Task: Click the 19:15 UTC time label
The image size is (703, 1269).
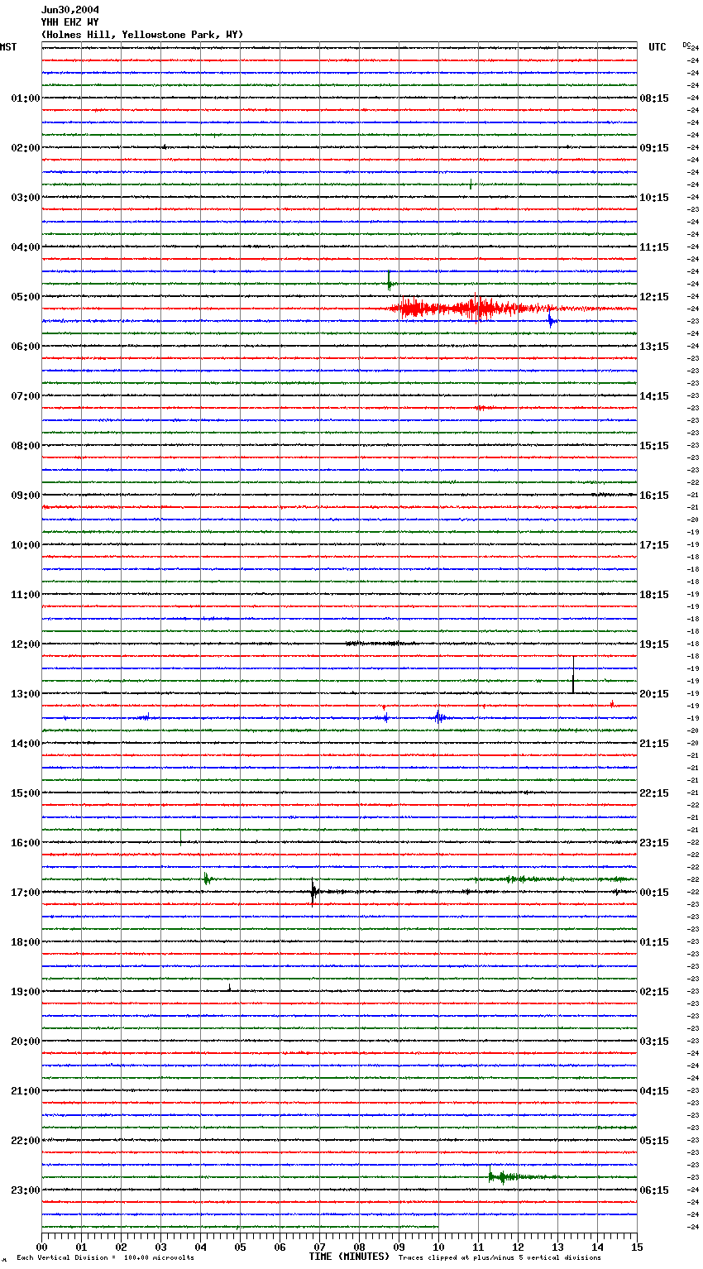Action: pos(654,644)
